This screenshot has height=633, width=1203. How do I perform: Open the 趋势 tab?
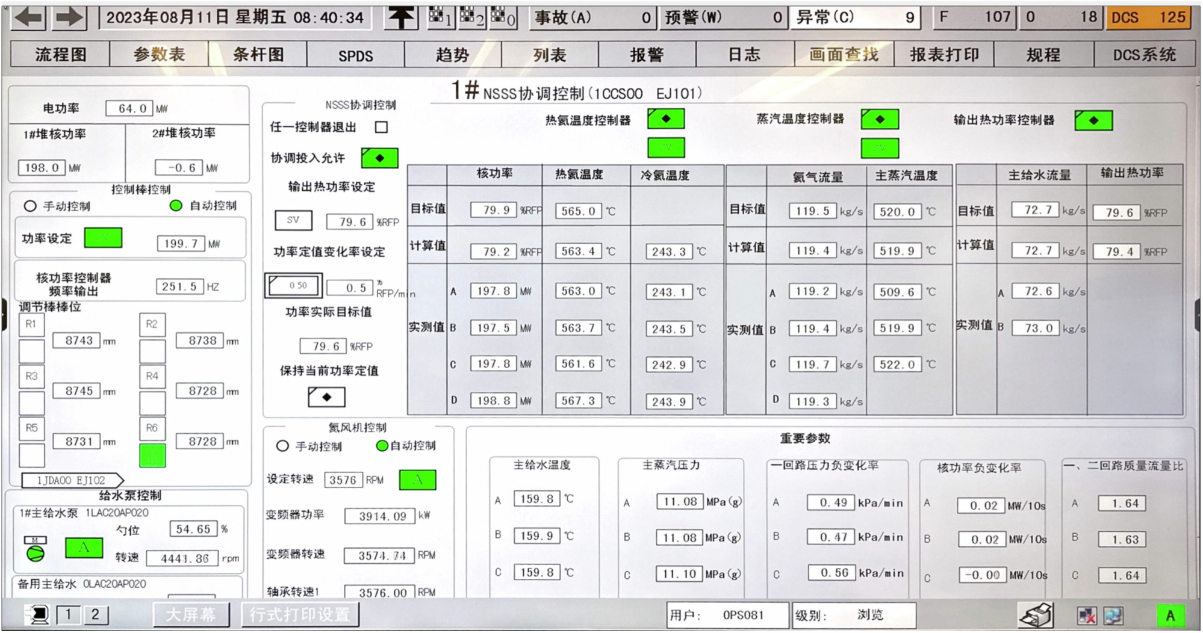pyautogui.click(x=452, y=55)
